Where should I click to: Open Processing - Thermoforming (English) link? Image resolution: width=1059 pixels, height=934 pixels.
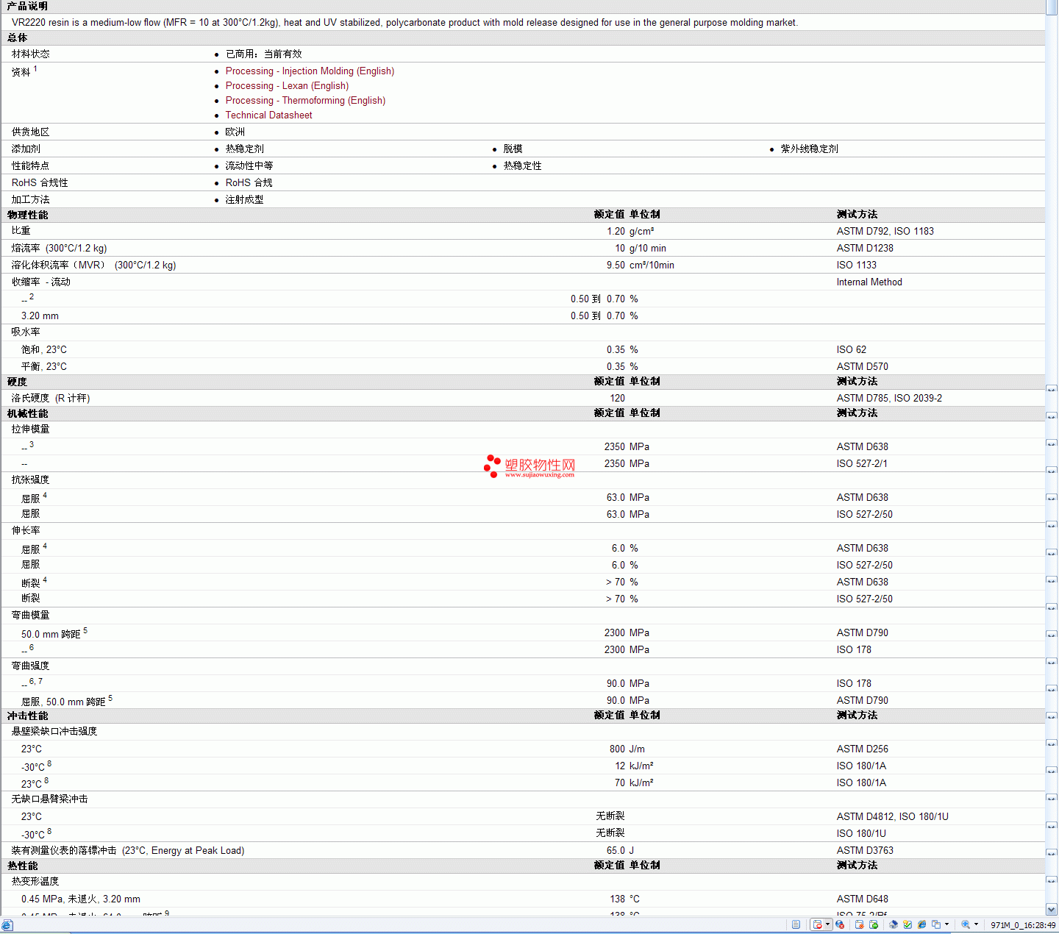[x=305, y=101]
